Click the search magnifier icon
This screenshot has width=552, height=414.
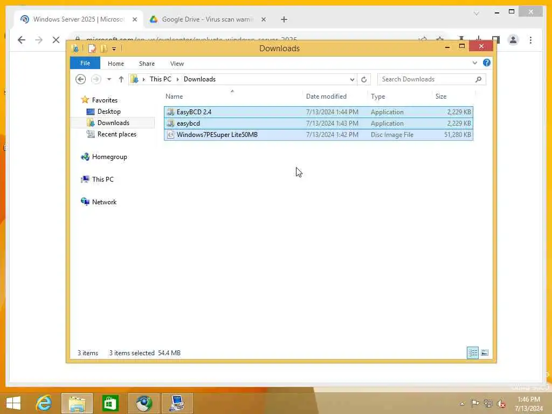point(478,79)
